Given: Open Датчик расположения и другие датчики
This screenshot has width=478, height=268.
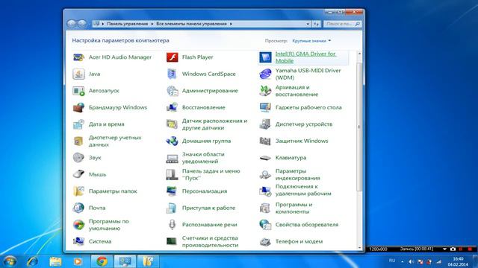Looking at the screenshot, I should click(x=214, y=124).
